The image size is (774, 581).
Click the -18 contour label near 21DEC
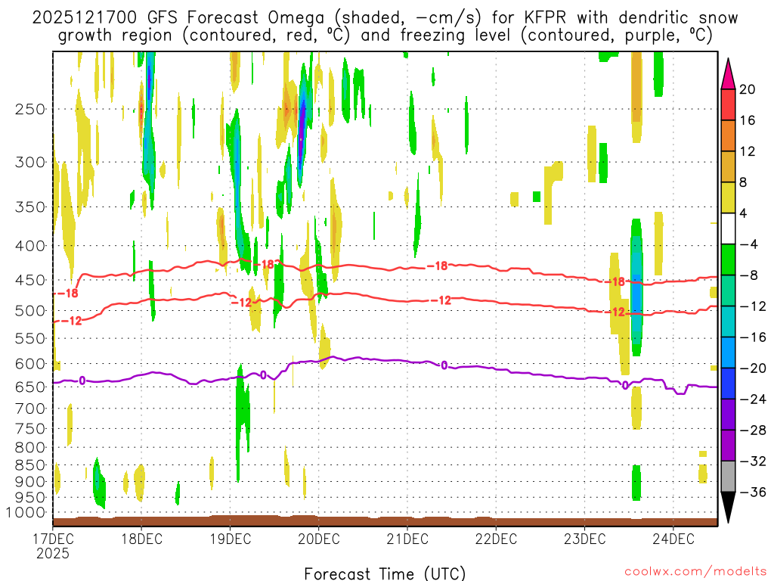coord(437,266)
